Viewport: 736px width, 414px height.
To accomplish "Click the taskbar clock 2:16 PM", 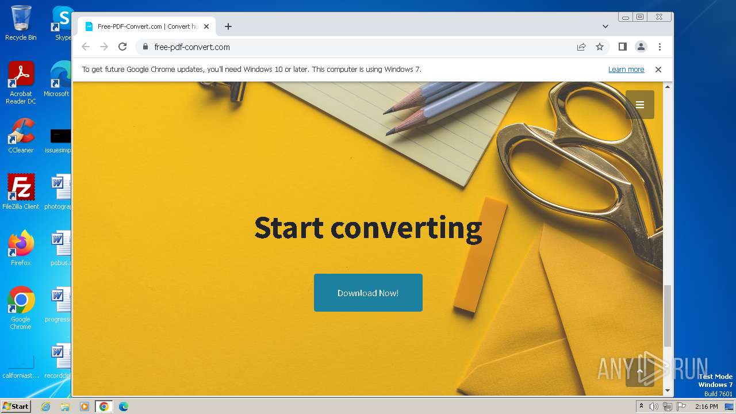I will [x=706, y=407].
